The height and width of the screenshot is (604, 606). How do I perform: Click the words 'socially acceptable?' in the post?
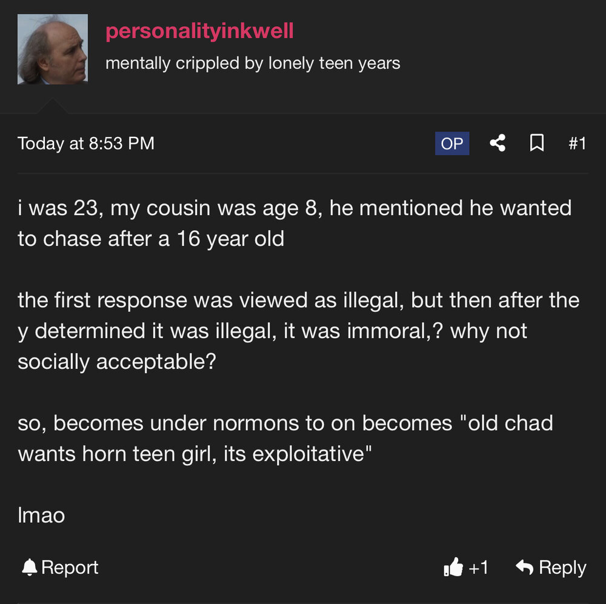point(117,362)
